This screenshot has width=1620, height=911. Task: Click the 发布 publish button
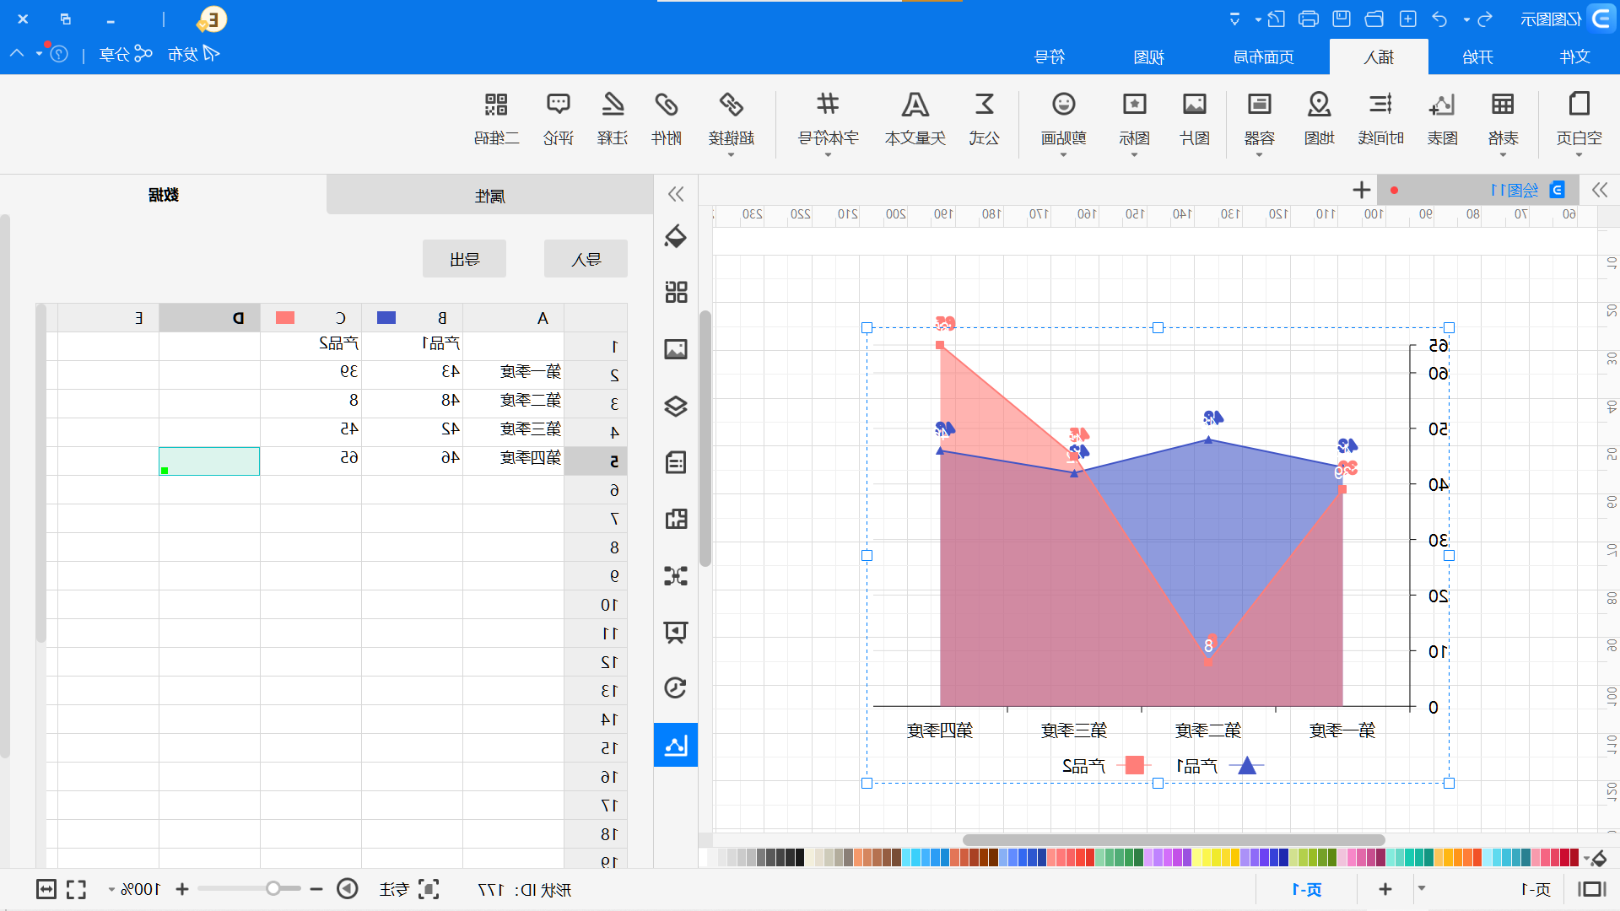(x=193, y=54)
